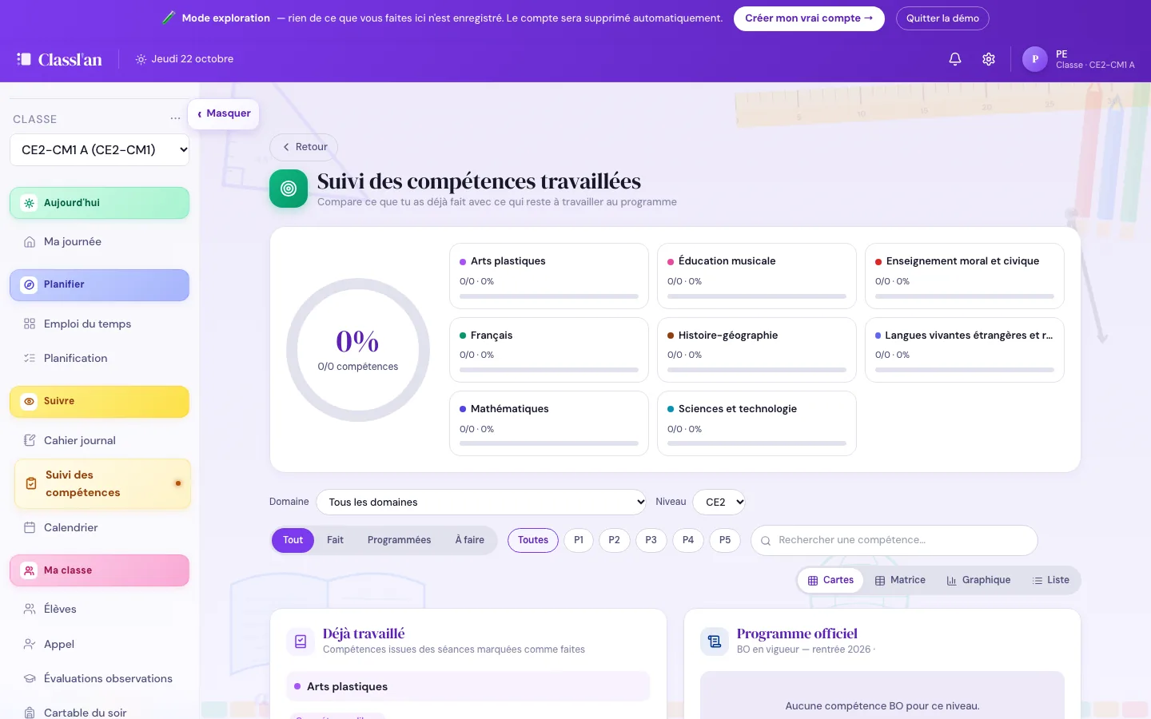
Task: Open Élèves list
Action: click(x=99, y=609)
